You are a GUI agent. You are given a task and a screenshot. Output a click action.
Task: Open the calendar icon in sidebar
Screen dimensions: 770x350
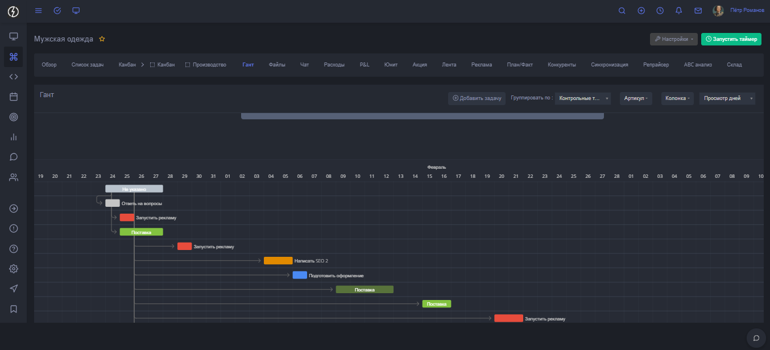point(14,97)
